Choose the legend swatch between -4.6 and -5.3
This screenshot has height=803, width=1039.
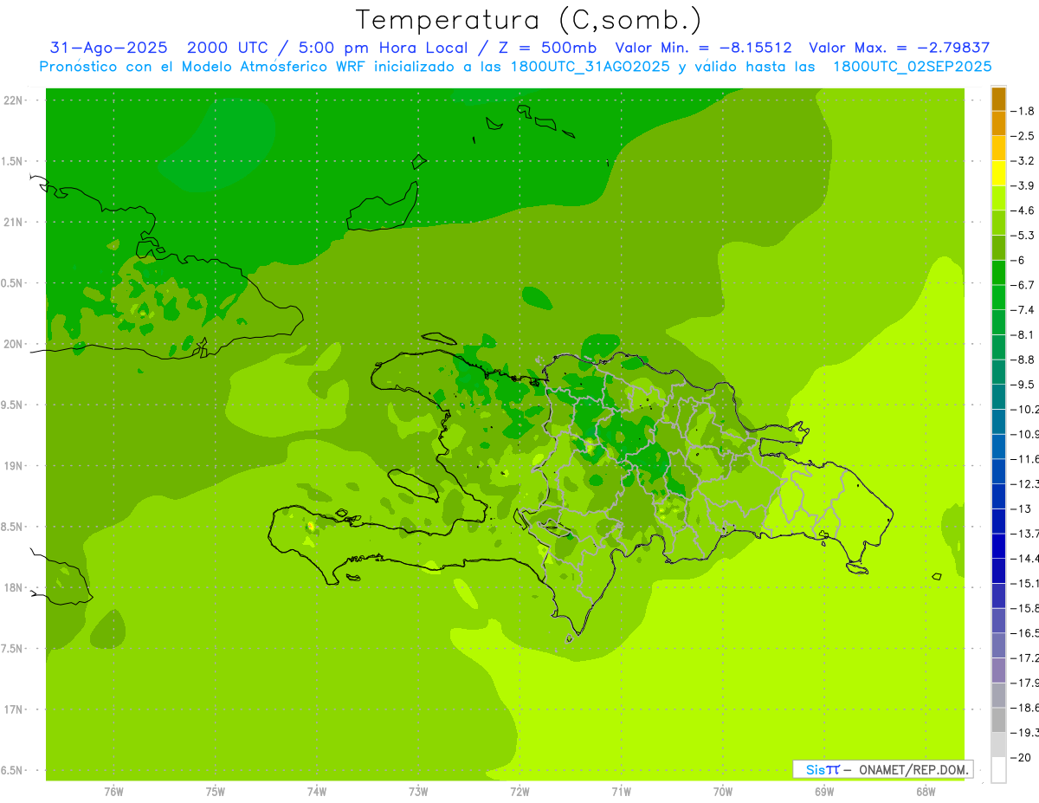[998, 223]
